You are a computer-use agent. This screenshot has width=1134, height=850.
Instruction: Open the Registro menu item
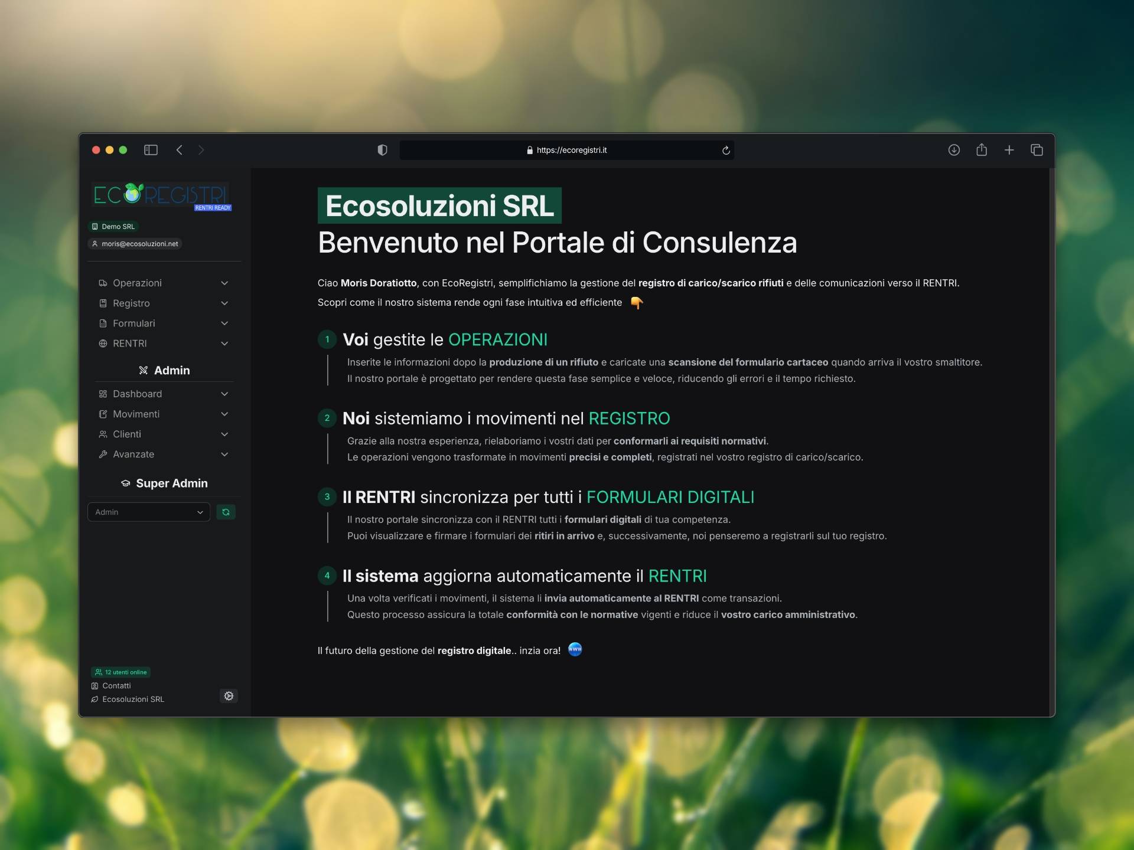[164, 303]
